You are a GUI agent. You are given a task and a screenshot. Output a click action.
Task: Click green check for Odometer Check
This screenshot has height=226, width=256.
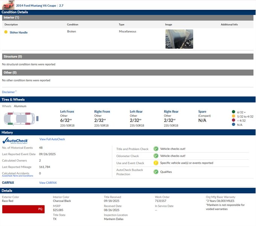(156, 156)
